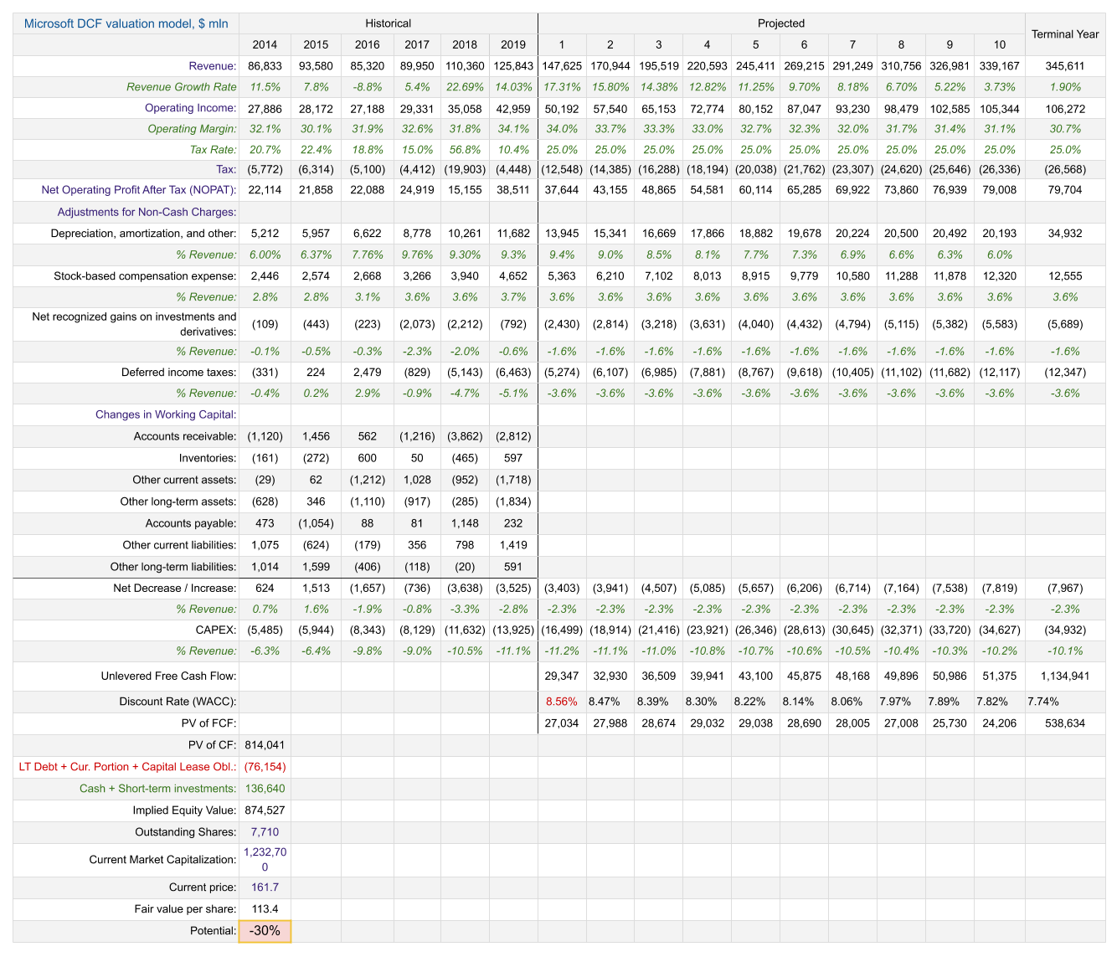Click the Microsoft DCF valuation model title cell
This screenshot has height=962, width=1117.
(x=126, y=23)
